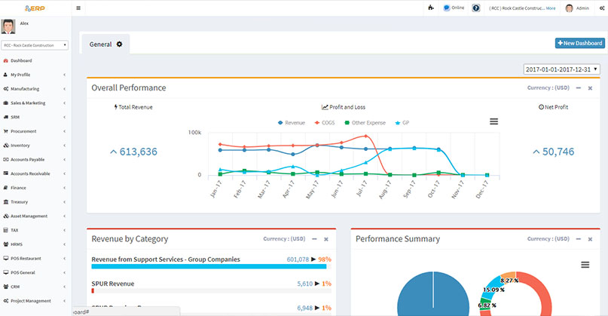Viewport: 608px width, 316px height.
Task: Click the SPUR Revenue progress bar
Action: click(x=211, y=291)
